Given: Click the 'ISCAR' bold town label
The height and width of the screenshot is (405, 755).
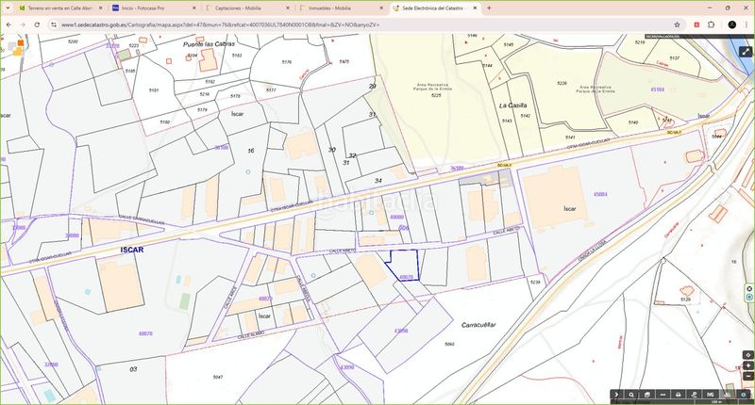Looking at the screenshot, I should point(132,250).
